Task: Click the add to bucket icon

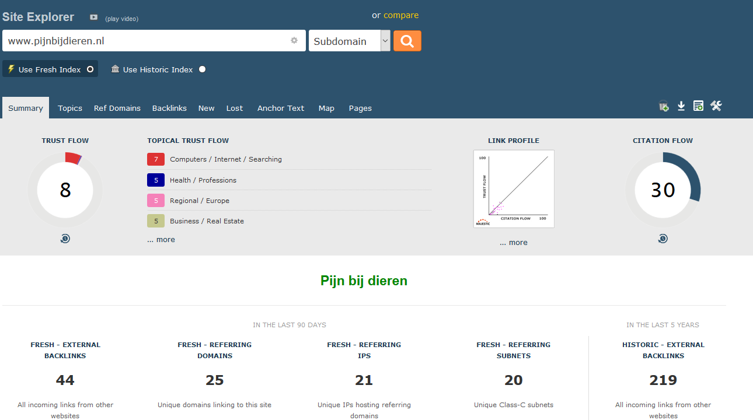Action: click(x=664, y=106)
